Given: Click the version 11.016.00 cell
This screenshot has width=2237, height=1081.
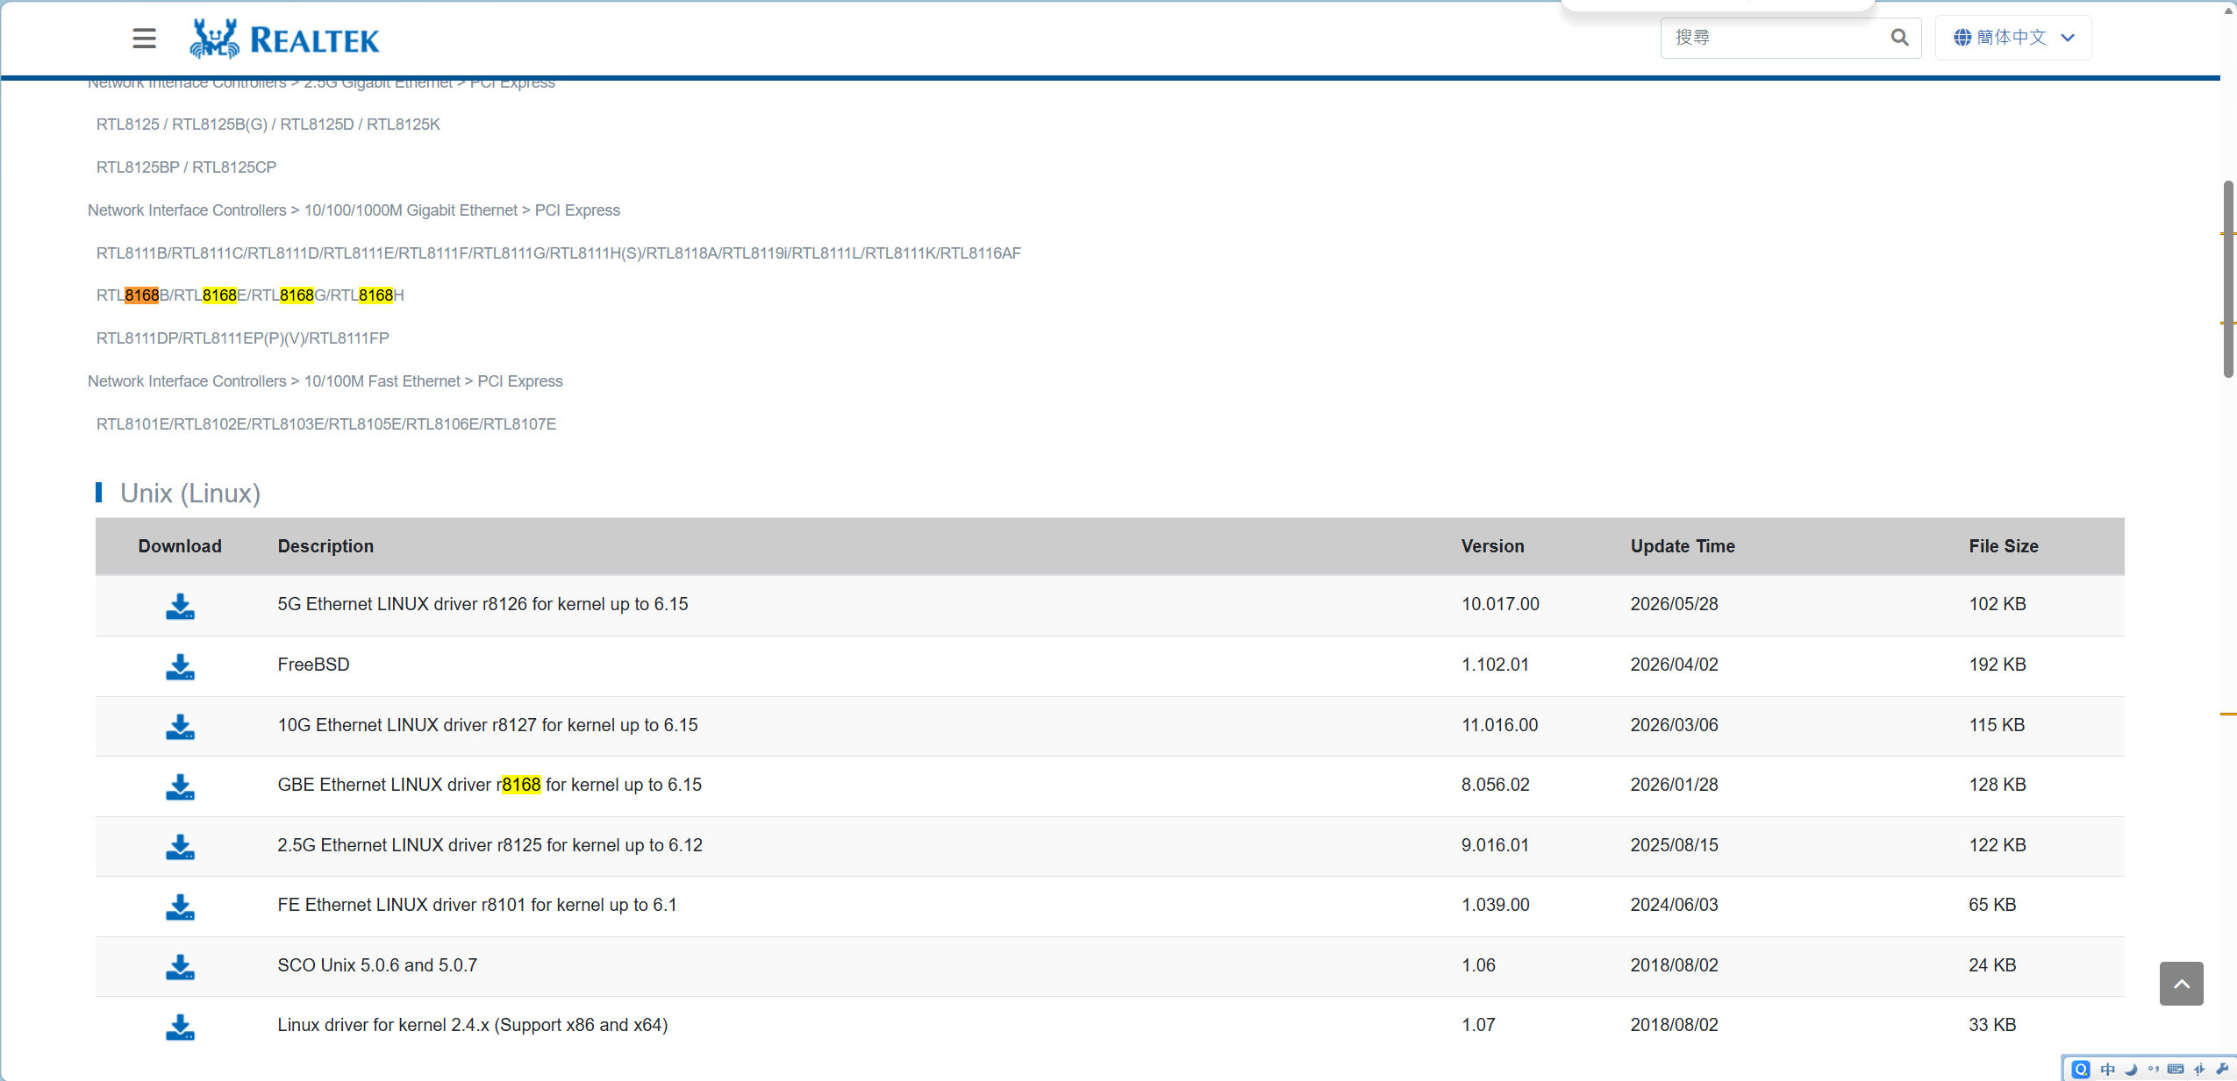Looking at the screenshot, I should coord(1499,725).
